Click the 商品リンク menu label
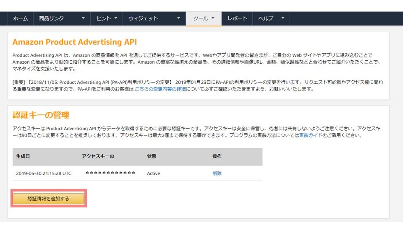 [x=51, y=18]
